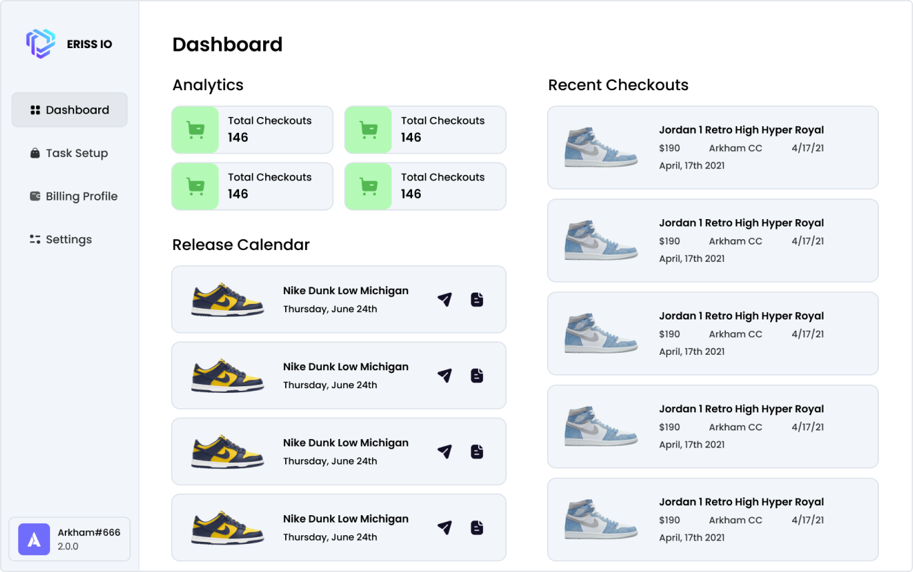
Task: Click Jordan 1 Retro High Hyper Royal in first checkout
Action: pos(741,130)
